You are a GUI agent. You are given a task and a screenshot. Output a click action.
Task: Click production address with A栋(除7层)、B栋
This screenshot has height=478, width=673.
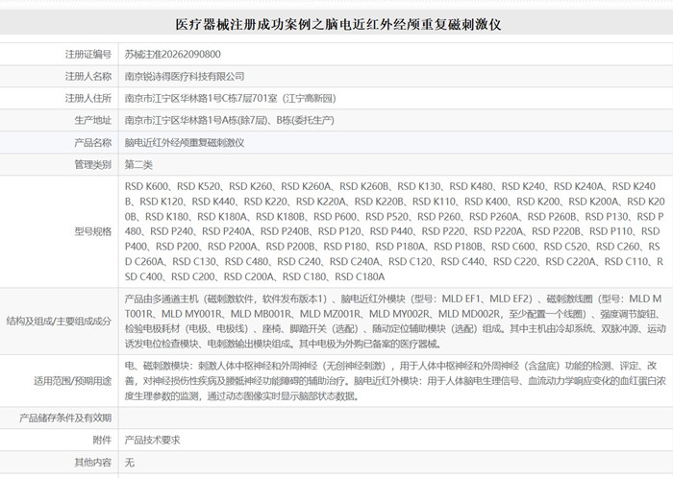[x=229, y=120]
